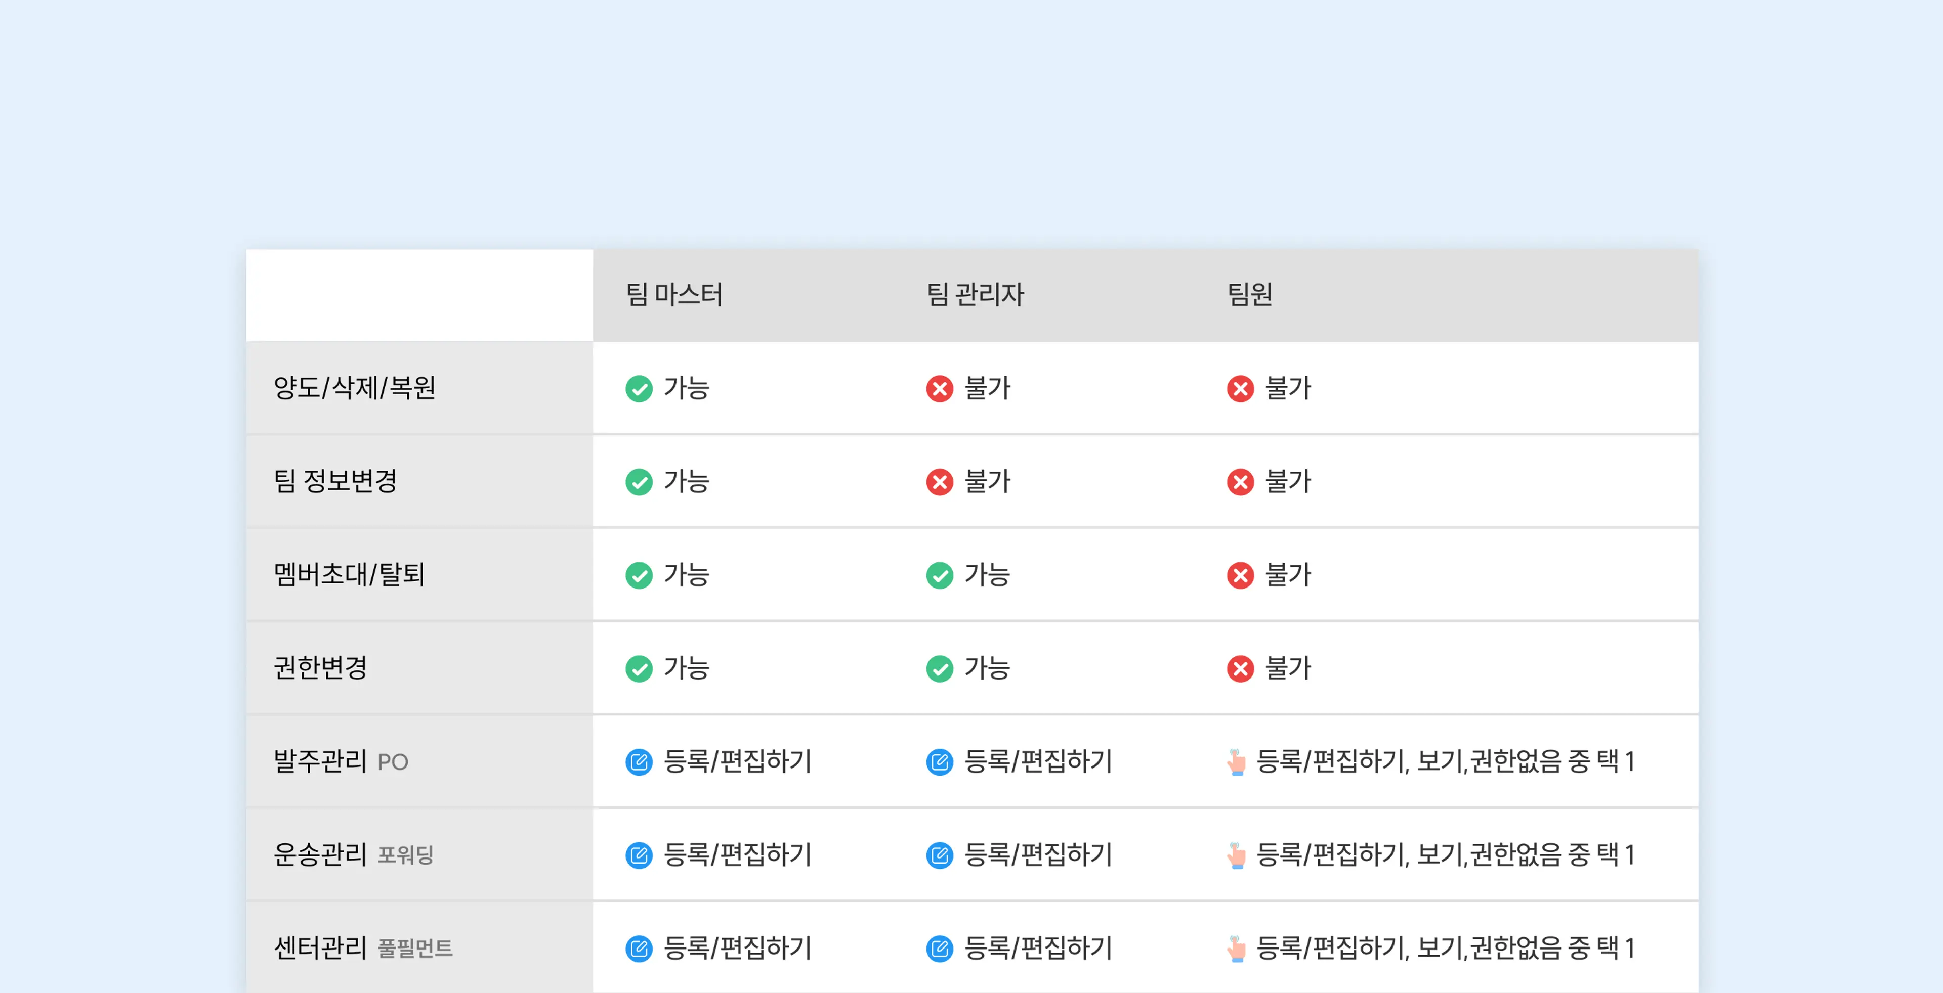Screen dimensions: 1943x993
Task: Click 불가 text in 팀 정보변경 팀원 cell
Action: [1288, 482]
